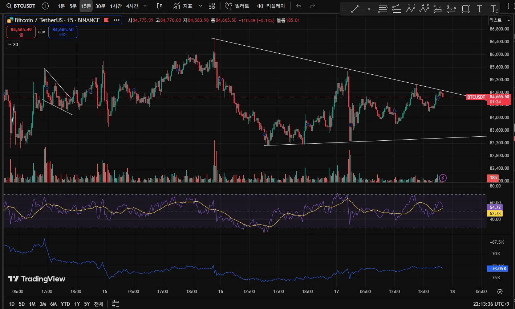515x309 pixels.
Task: Select the short position tool
Action: point(451,9)
